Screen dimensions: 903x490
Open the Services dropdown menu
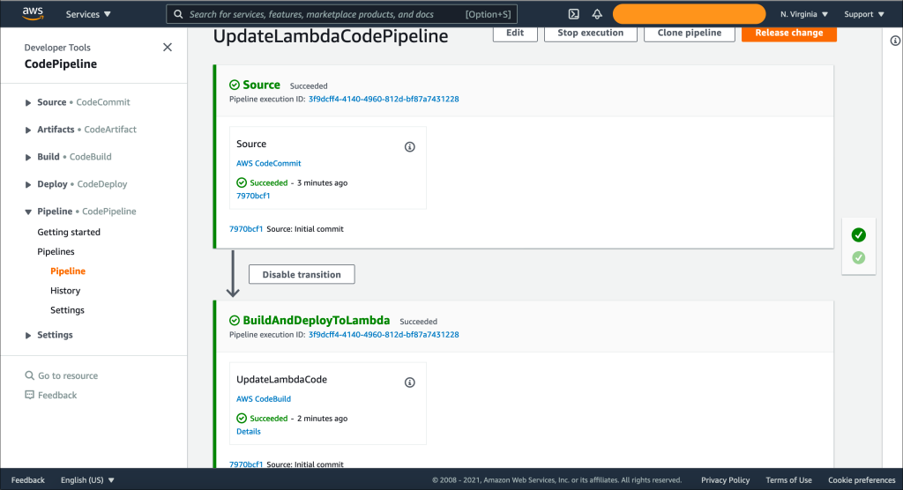pos(88,14)
